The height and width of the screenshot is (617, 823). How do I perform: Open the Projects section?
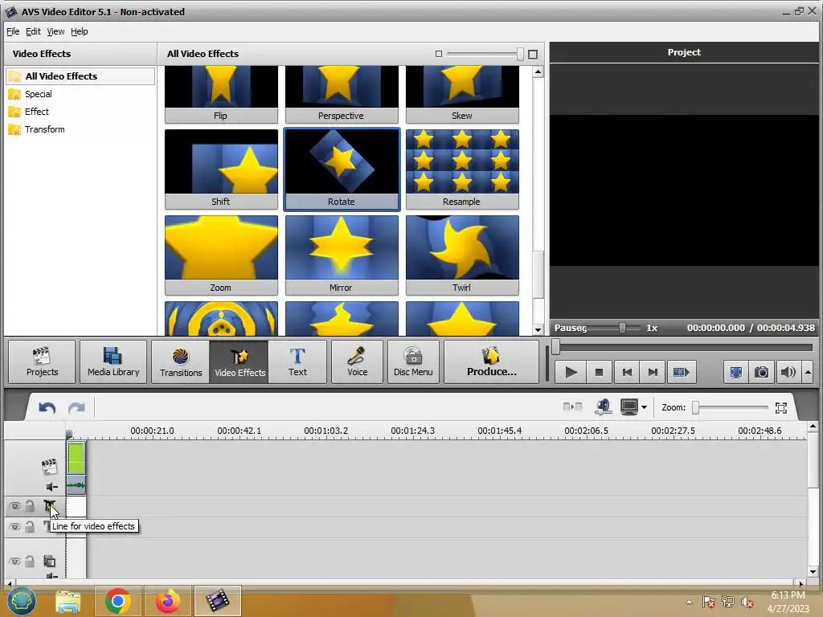click(x=42, y=362)
